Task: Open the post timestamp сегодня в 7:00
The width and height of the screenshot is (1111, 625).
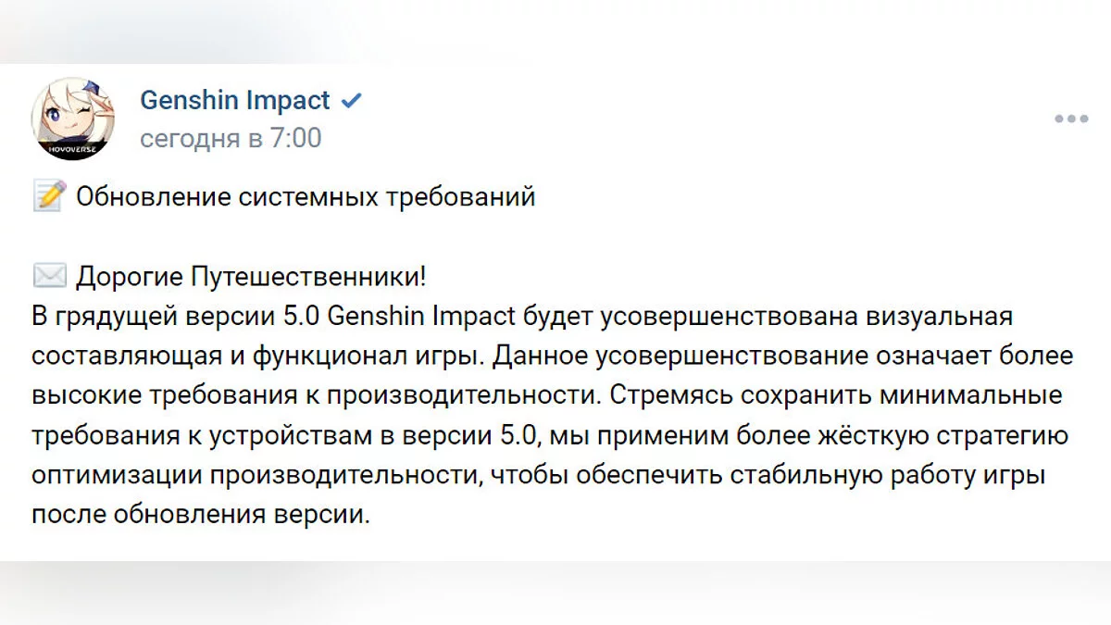Action: coord(231,138)
